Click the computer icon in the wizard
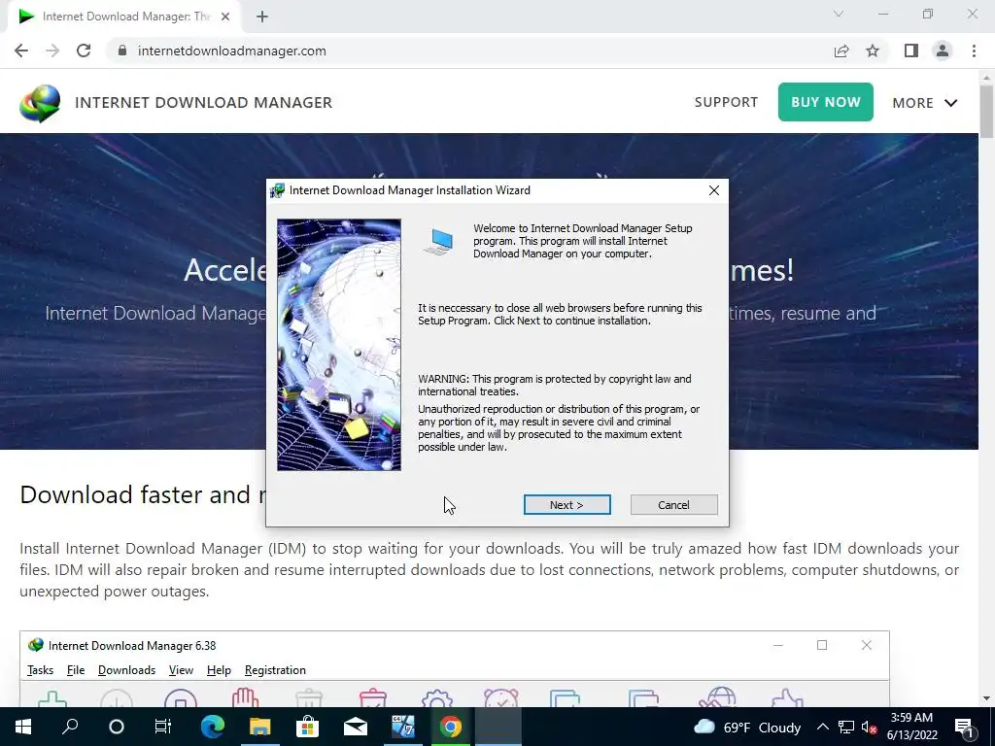This screenshot has height=746, width=995. 438,242
